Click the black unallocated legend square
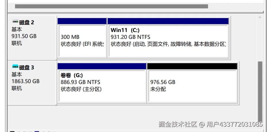267x132 pixels. pyautogui.click(x=12, y=131)
